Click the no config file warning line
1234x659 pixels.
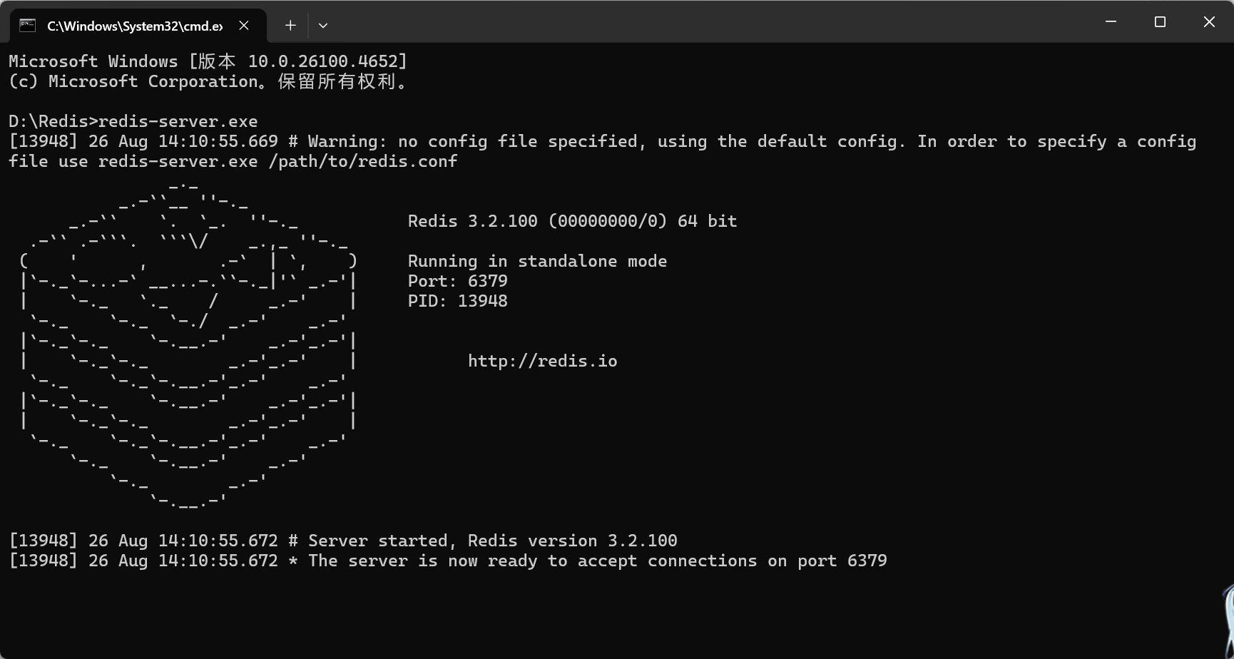(x=601, y=141)
